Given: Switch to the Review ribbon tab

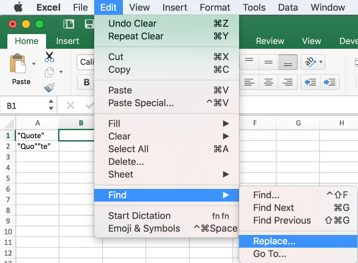Looking at the screenshot, I should coord(270,41).
